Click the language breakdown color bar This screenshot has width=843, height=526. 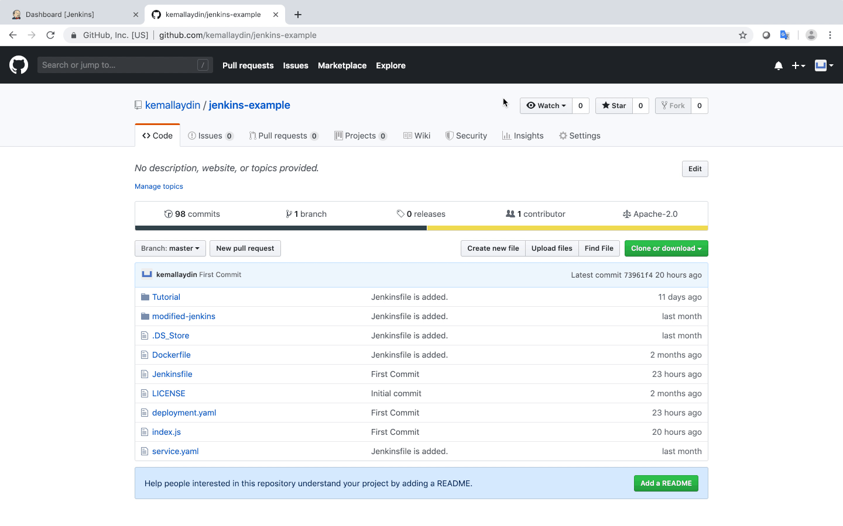click(x=421, y=228)
